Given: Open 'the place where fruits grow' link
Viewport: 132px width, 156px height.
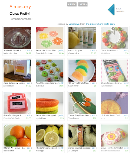Looking at the screenshot, I should click(101, 24).
